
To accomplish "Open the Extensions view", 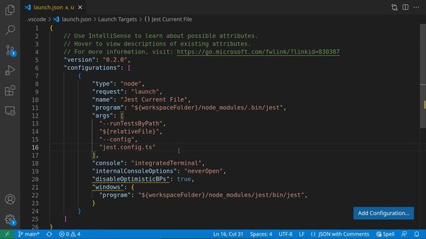I will coord(10,90).
